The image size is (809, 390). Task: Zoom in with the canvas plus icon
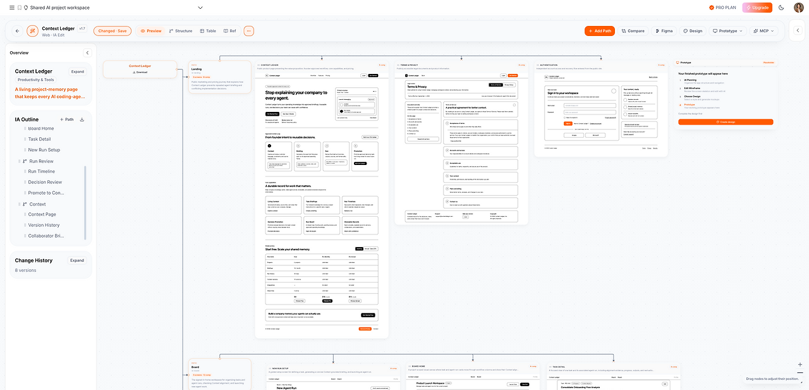(x=800, y=365)
